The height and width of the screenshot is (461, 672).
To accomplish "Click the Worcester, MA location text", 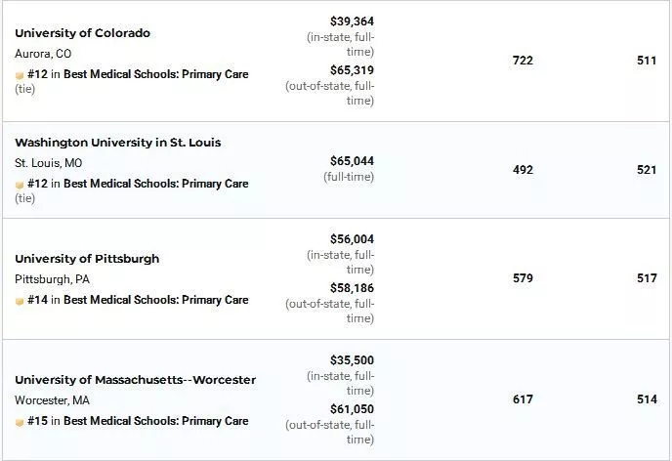I will click(52, 400).
